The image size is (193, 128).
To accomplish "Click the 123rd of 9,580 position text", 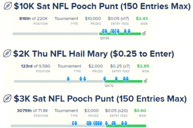I will click(x=36, y=66).
